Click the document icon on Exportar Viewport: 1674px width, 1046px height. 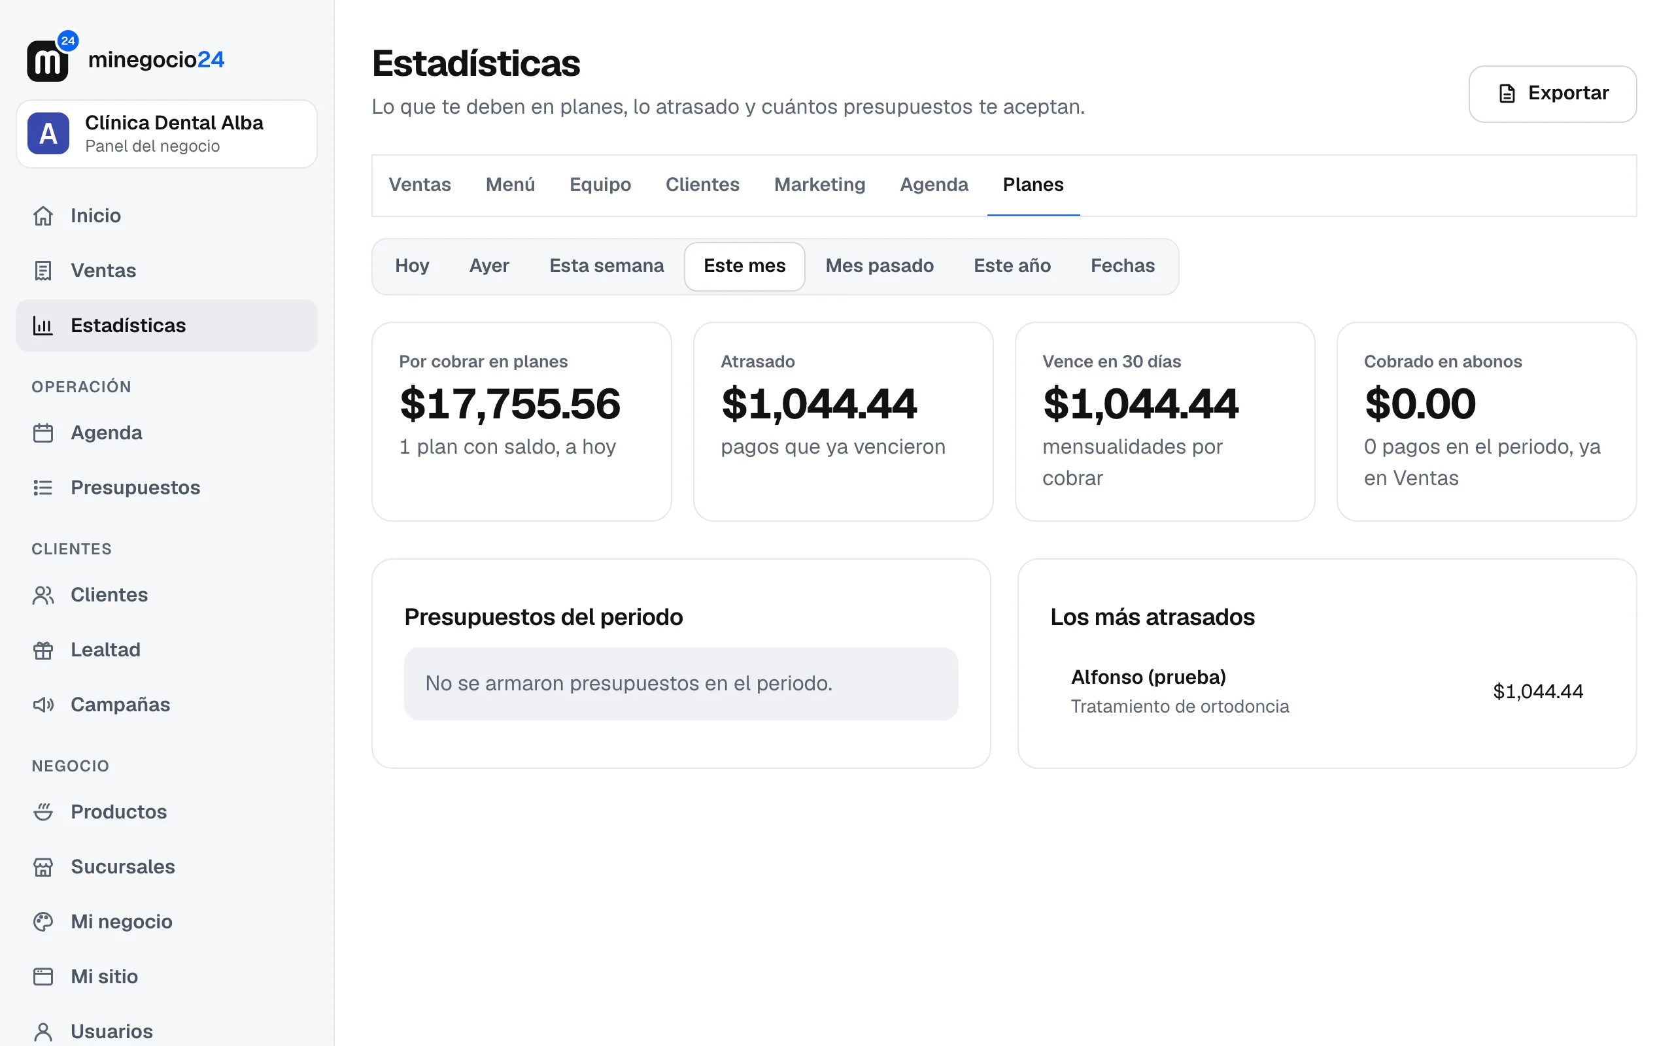[1507, 93]
